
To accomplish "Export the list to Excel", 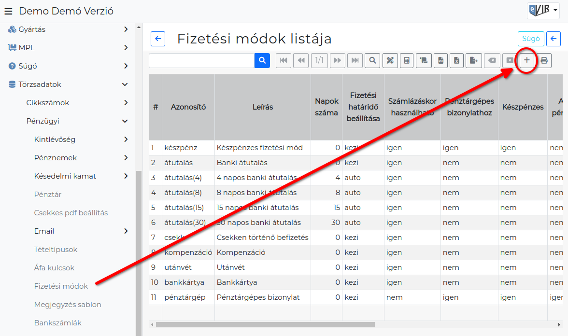I will pyautogui.click(x=457, y=60).
